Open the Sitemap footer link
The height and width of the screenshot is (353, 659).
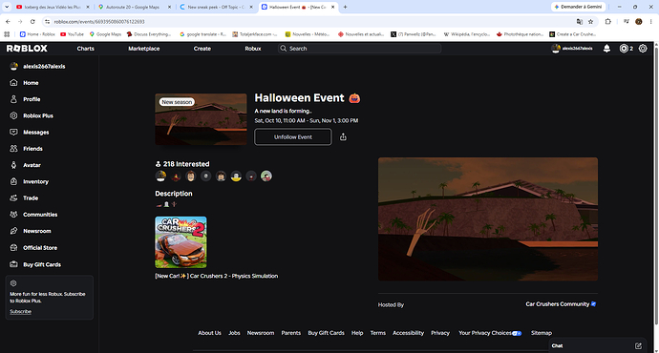[542, 333]
